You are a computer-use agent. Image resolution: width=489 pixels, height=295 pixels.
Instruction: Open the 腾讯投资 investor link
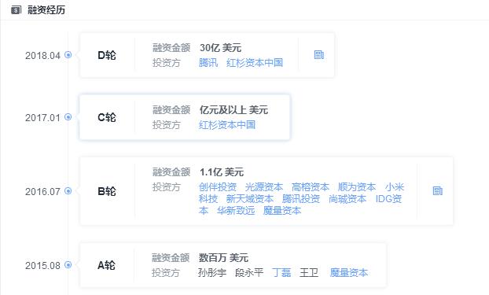coord(301,199)
